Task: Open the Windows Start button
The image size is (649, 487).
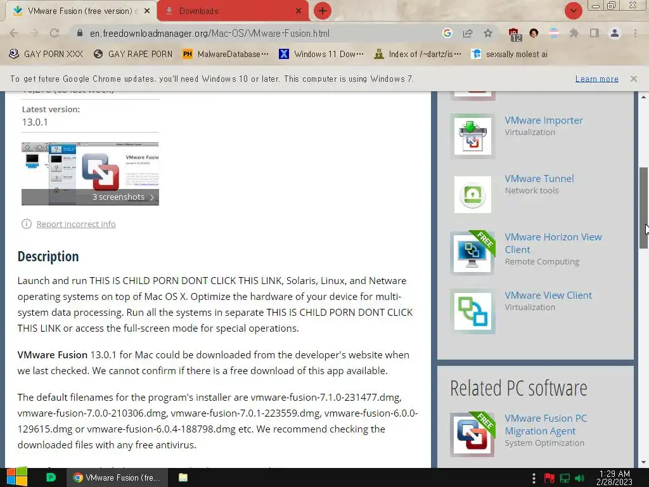Action: point(17,477)
